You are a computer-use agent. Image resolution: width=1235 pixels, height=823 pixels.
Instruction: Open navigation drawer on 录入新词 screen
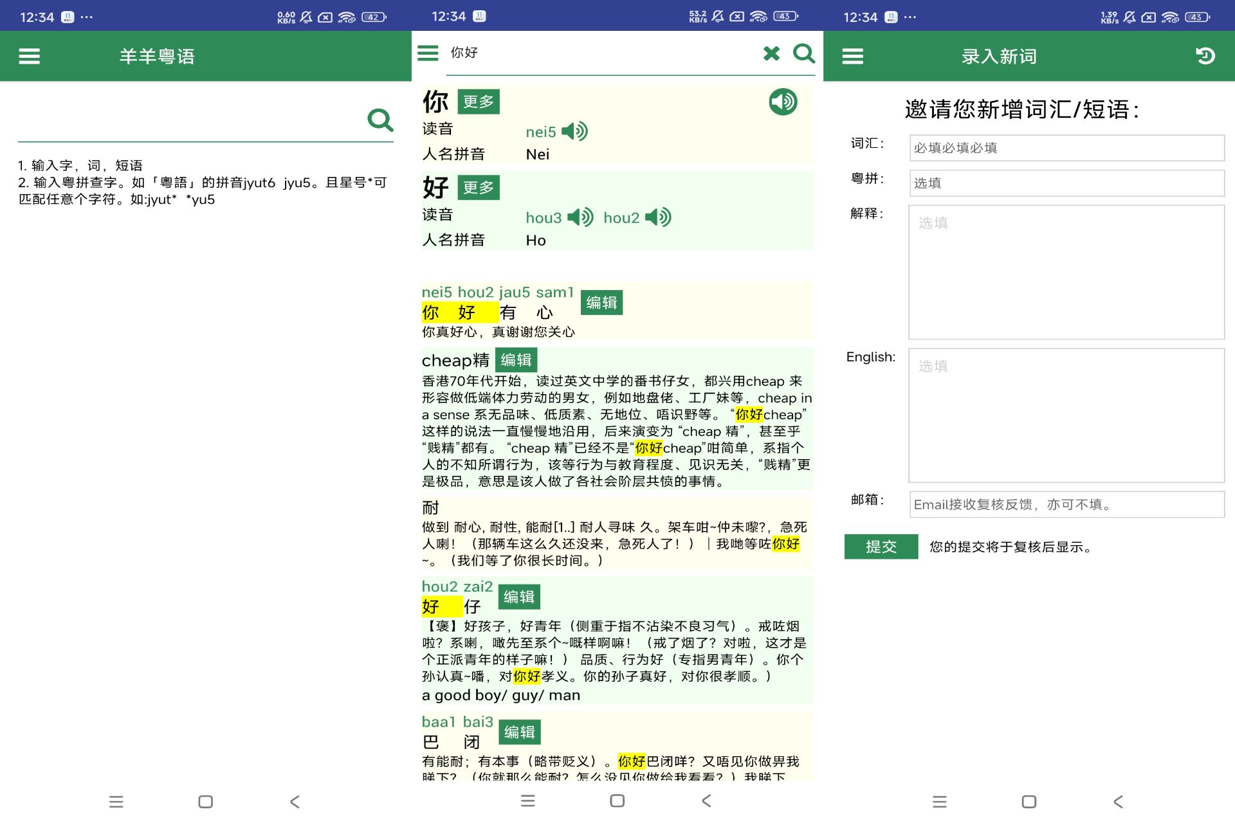pyautogui.click(x=852, y=56)
